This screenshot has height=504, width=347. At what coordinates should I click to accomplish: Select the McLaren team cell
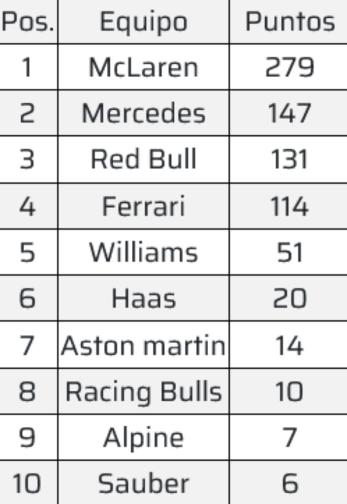pos(143,67)
